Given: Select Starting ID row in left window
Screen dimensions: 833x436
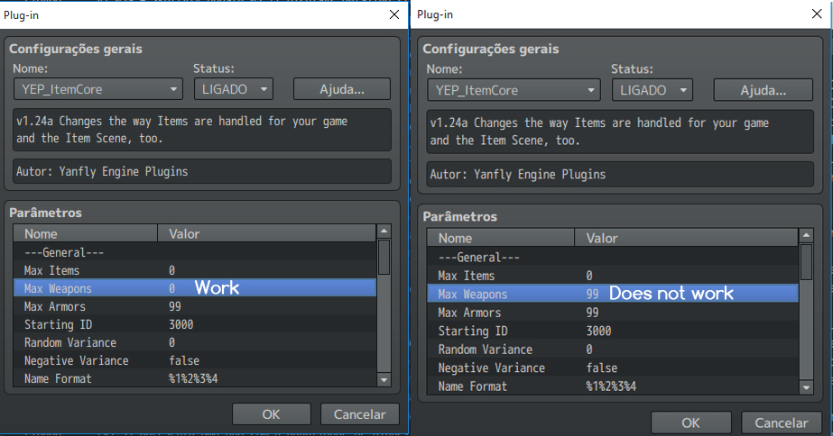Looking at the screenshot, I should click(x=195, y=324).
